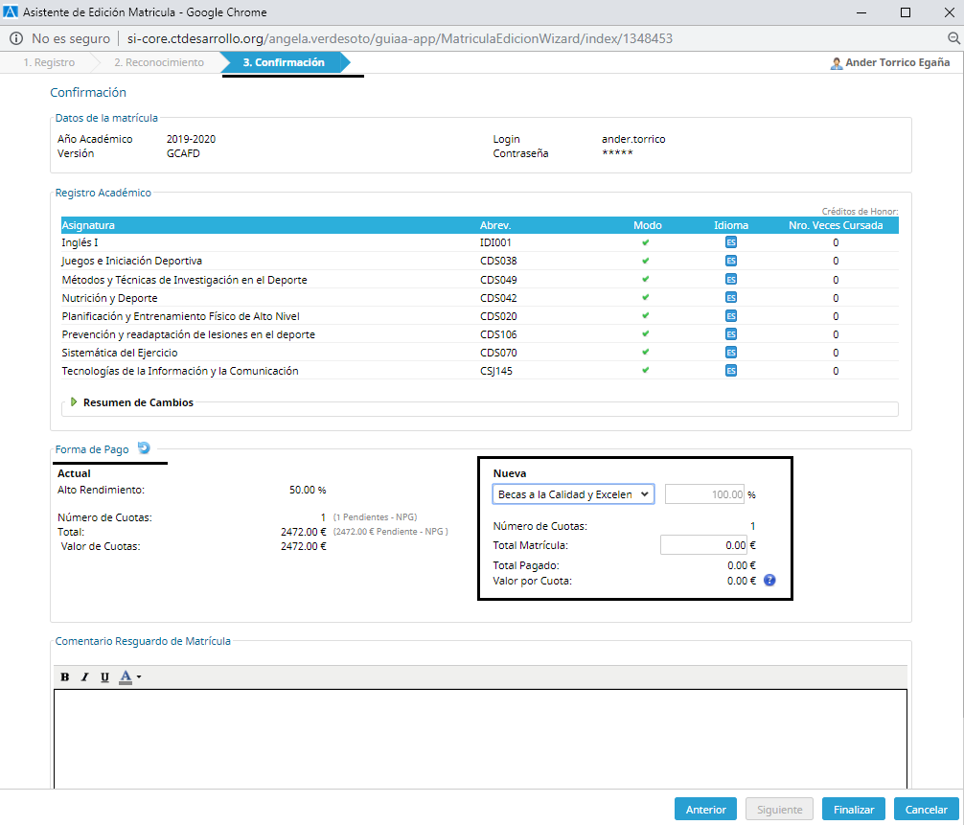Click the help icon beside Valor por Cuota

pos(769,580)
